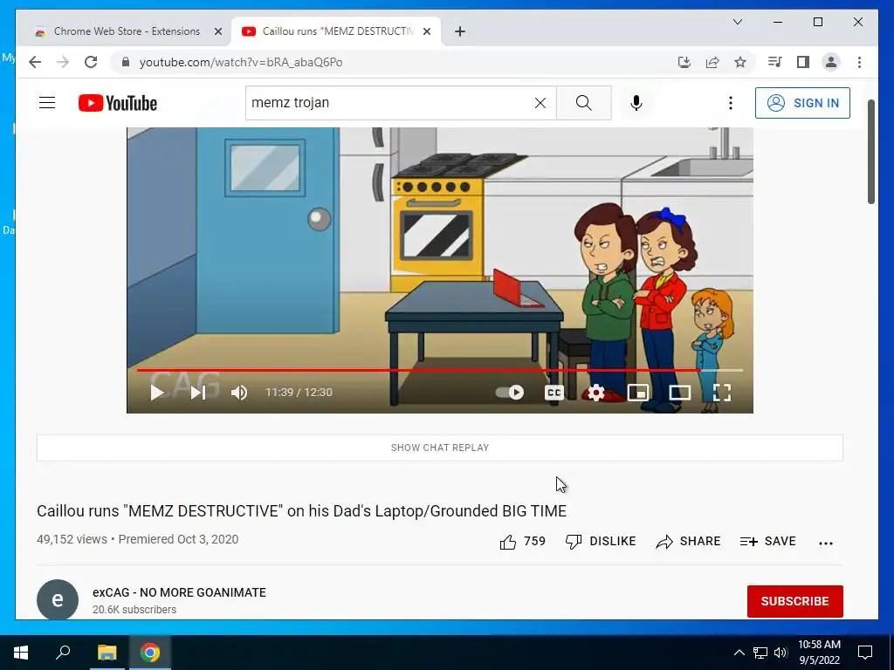Image resolution: width=894 pixels, height=670 pixels.
Task: Open a new Chrome tab with plus
Action: (x=460, y=31)
